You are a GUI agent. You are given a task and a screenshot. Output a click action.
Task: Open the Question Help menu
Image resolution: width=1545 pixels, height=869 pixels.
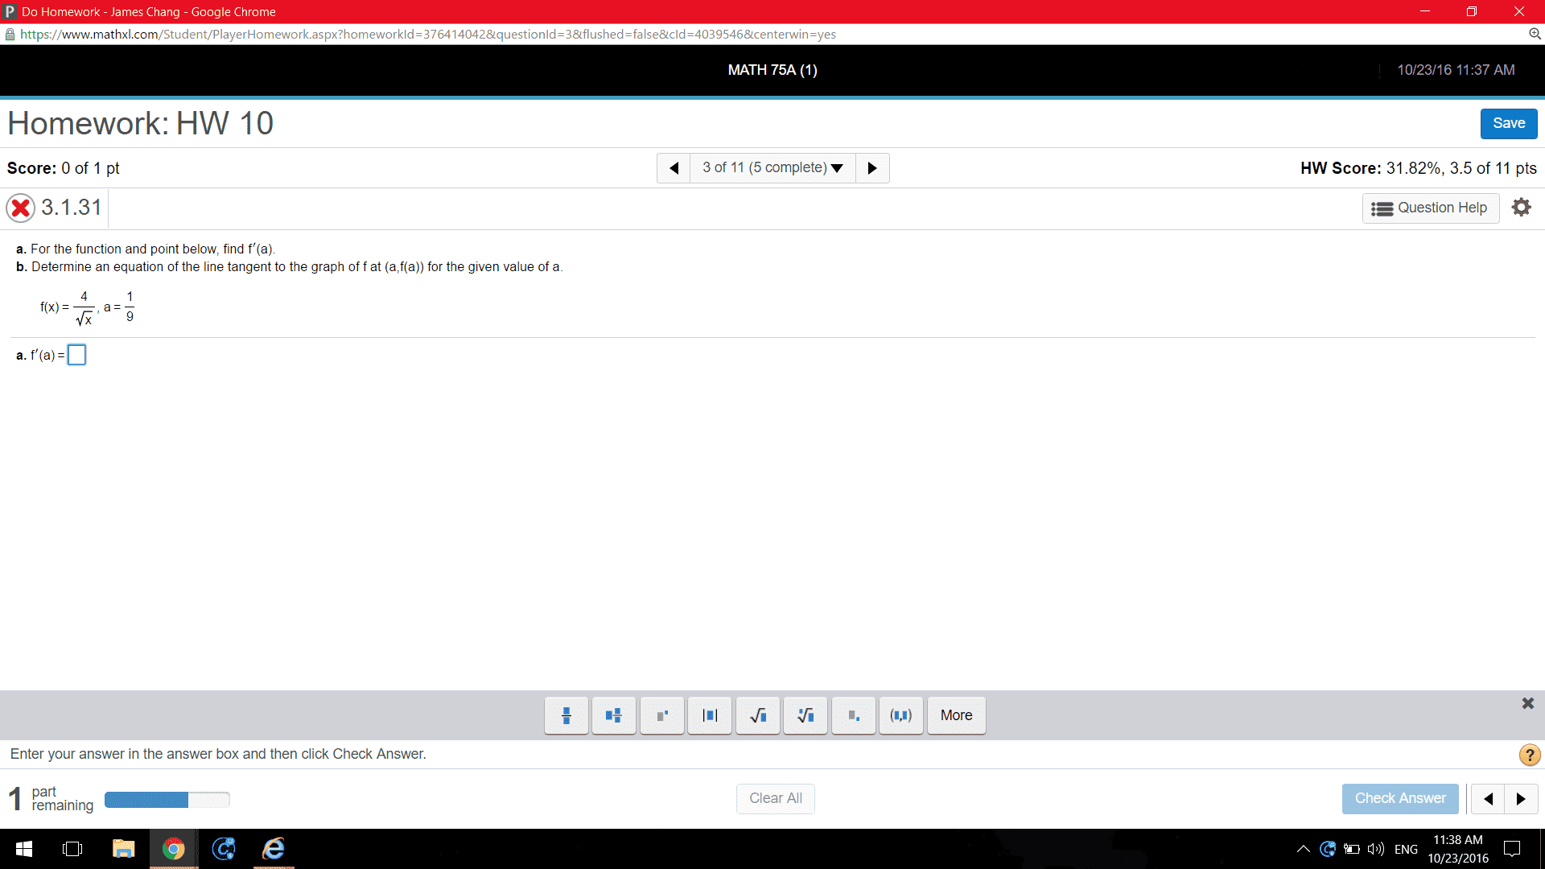(x=1430, y=208)
